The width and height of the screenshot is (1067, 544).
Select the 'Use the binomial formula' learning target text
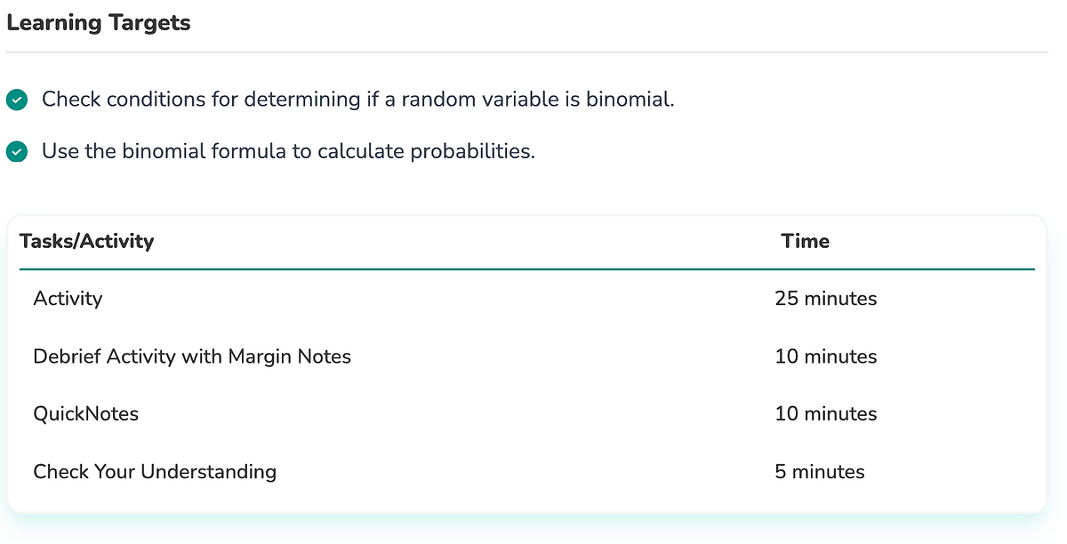pyautogui.click(x=288, y=152)
